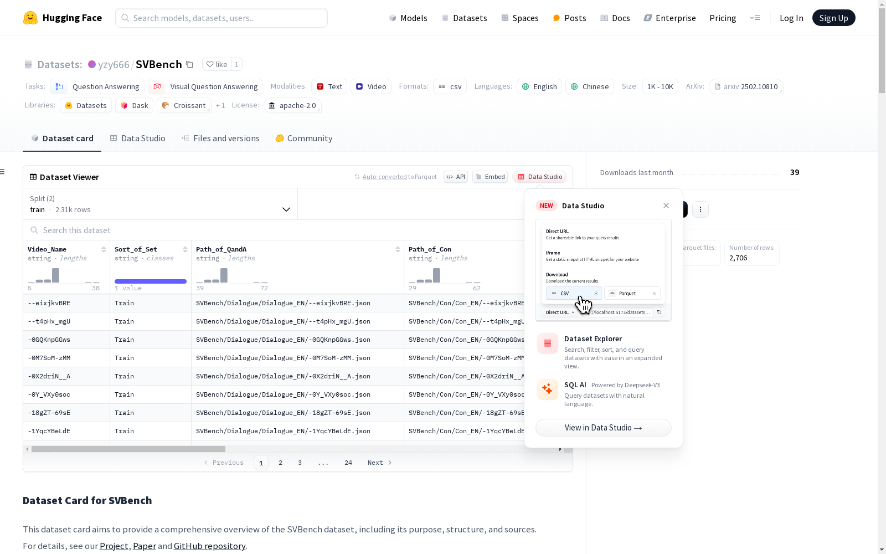Click the Data Studio button in Dataset Viewer
The width and height of the screenshot is (886, 554).
coord(540,177)
